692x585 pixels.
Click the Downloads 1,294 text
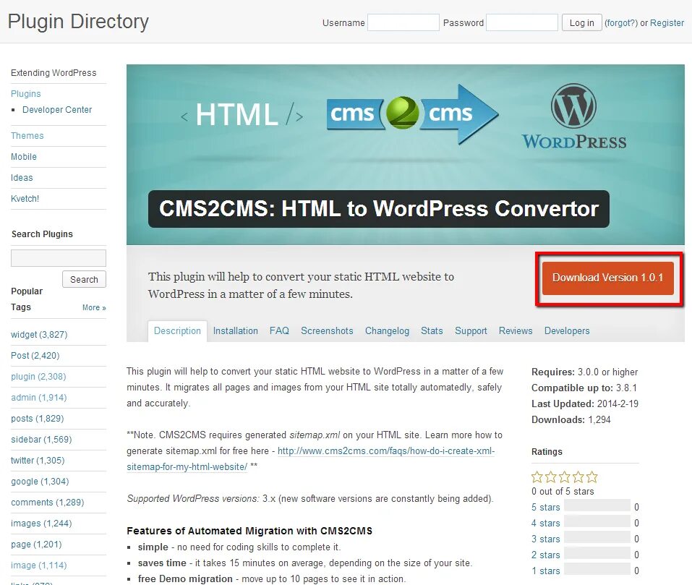pos(571,419)
